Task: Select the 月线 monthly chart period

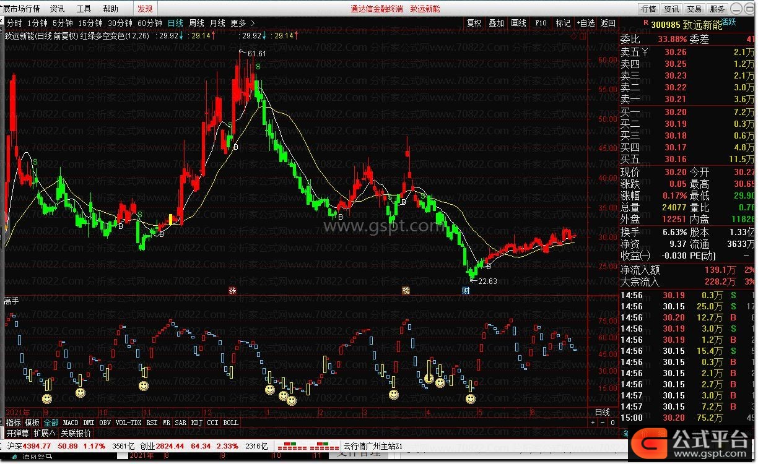Action: [217, 23]
